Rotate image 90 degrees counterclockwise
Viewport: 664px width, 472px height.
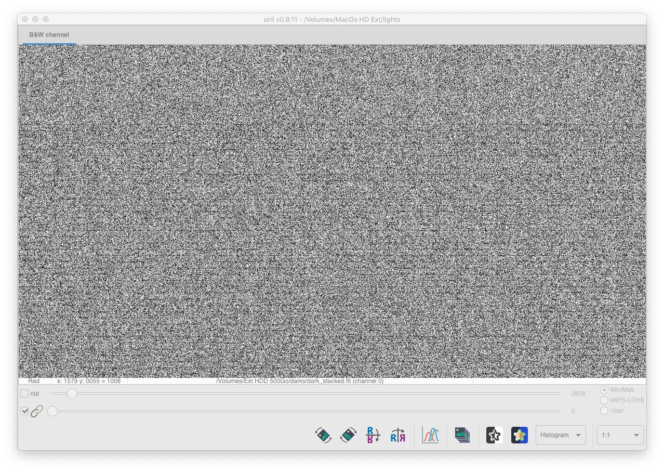click(x=323, y=435)
